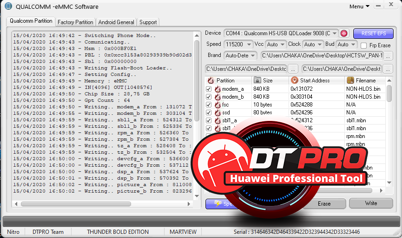Click the pin icon in Start Address header

[x=295, y=80]
